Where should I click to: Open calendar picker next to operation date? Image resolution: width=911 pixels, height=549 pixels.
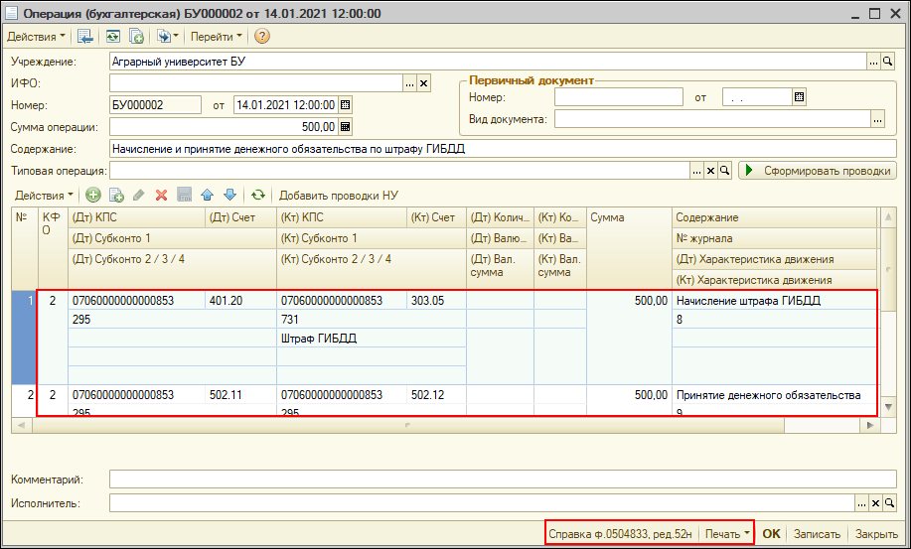click(x=346, y=104)
